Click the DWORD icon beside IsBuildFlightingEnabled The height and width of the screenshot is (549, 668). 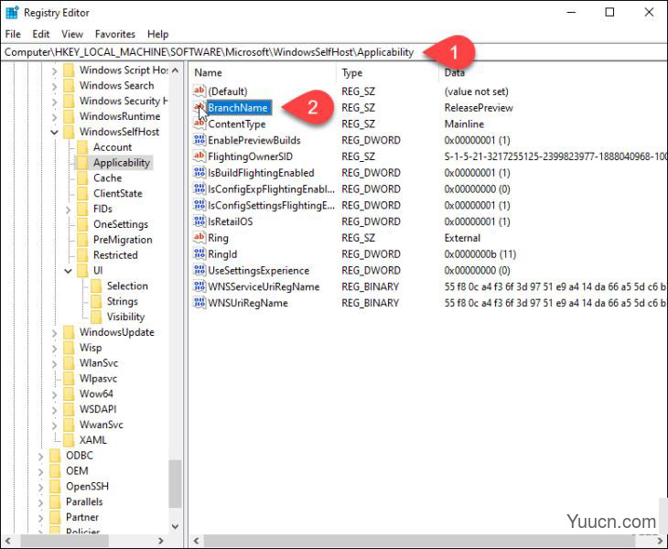199,173
